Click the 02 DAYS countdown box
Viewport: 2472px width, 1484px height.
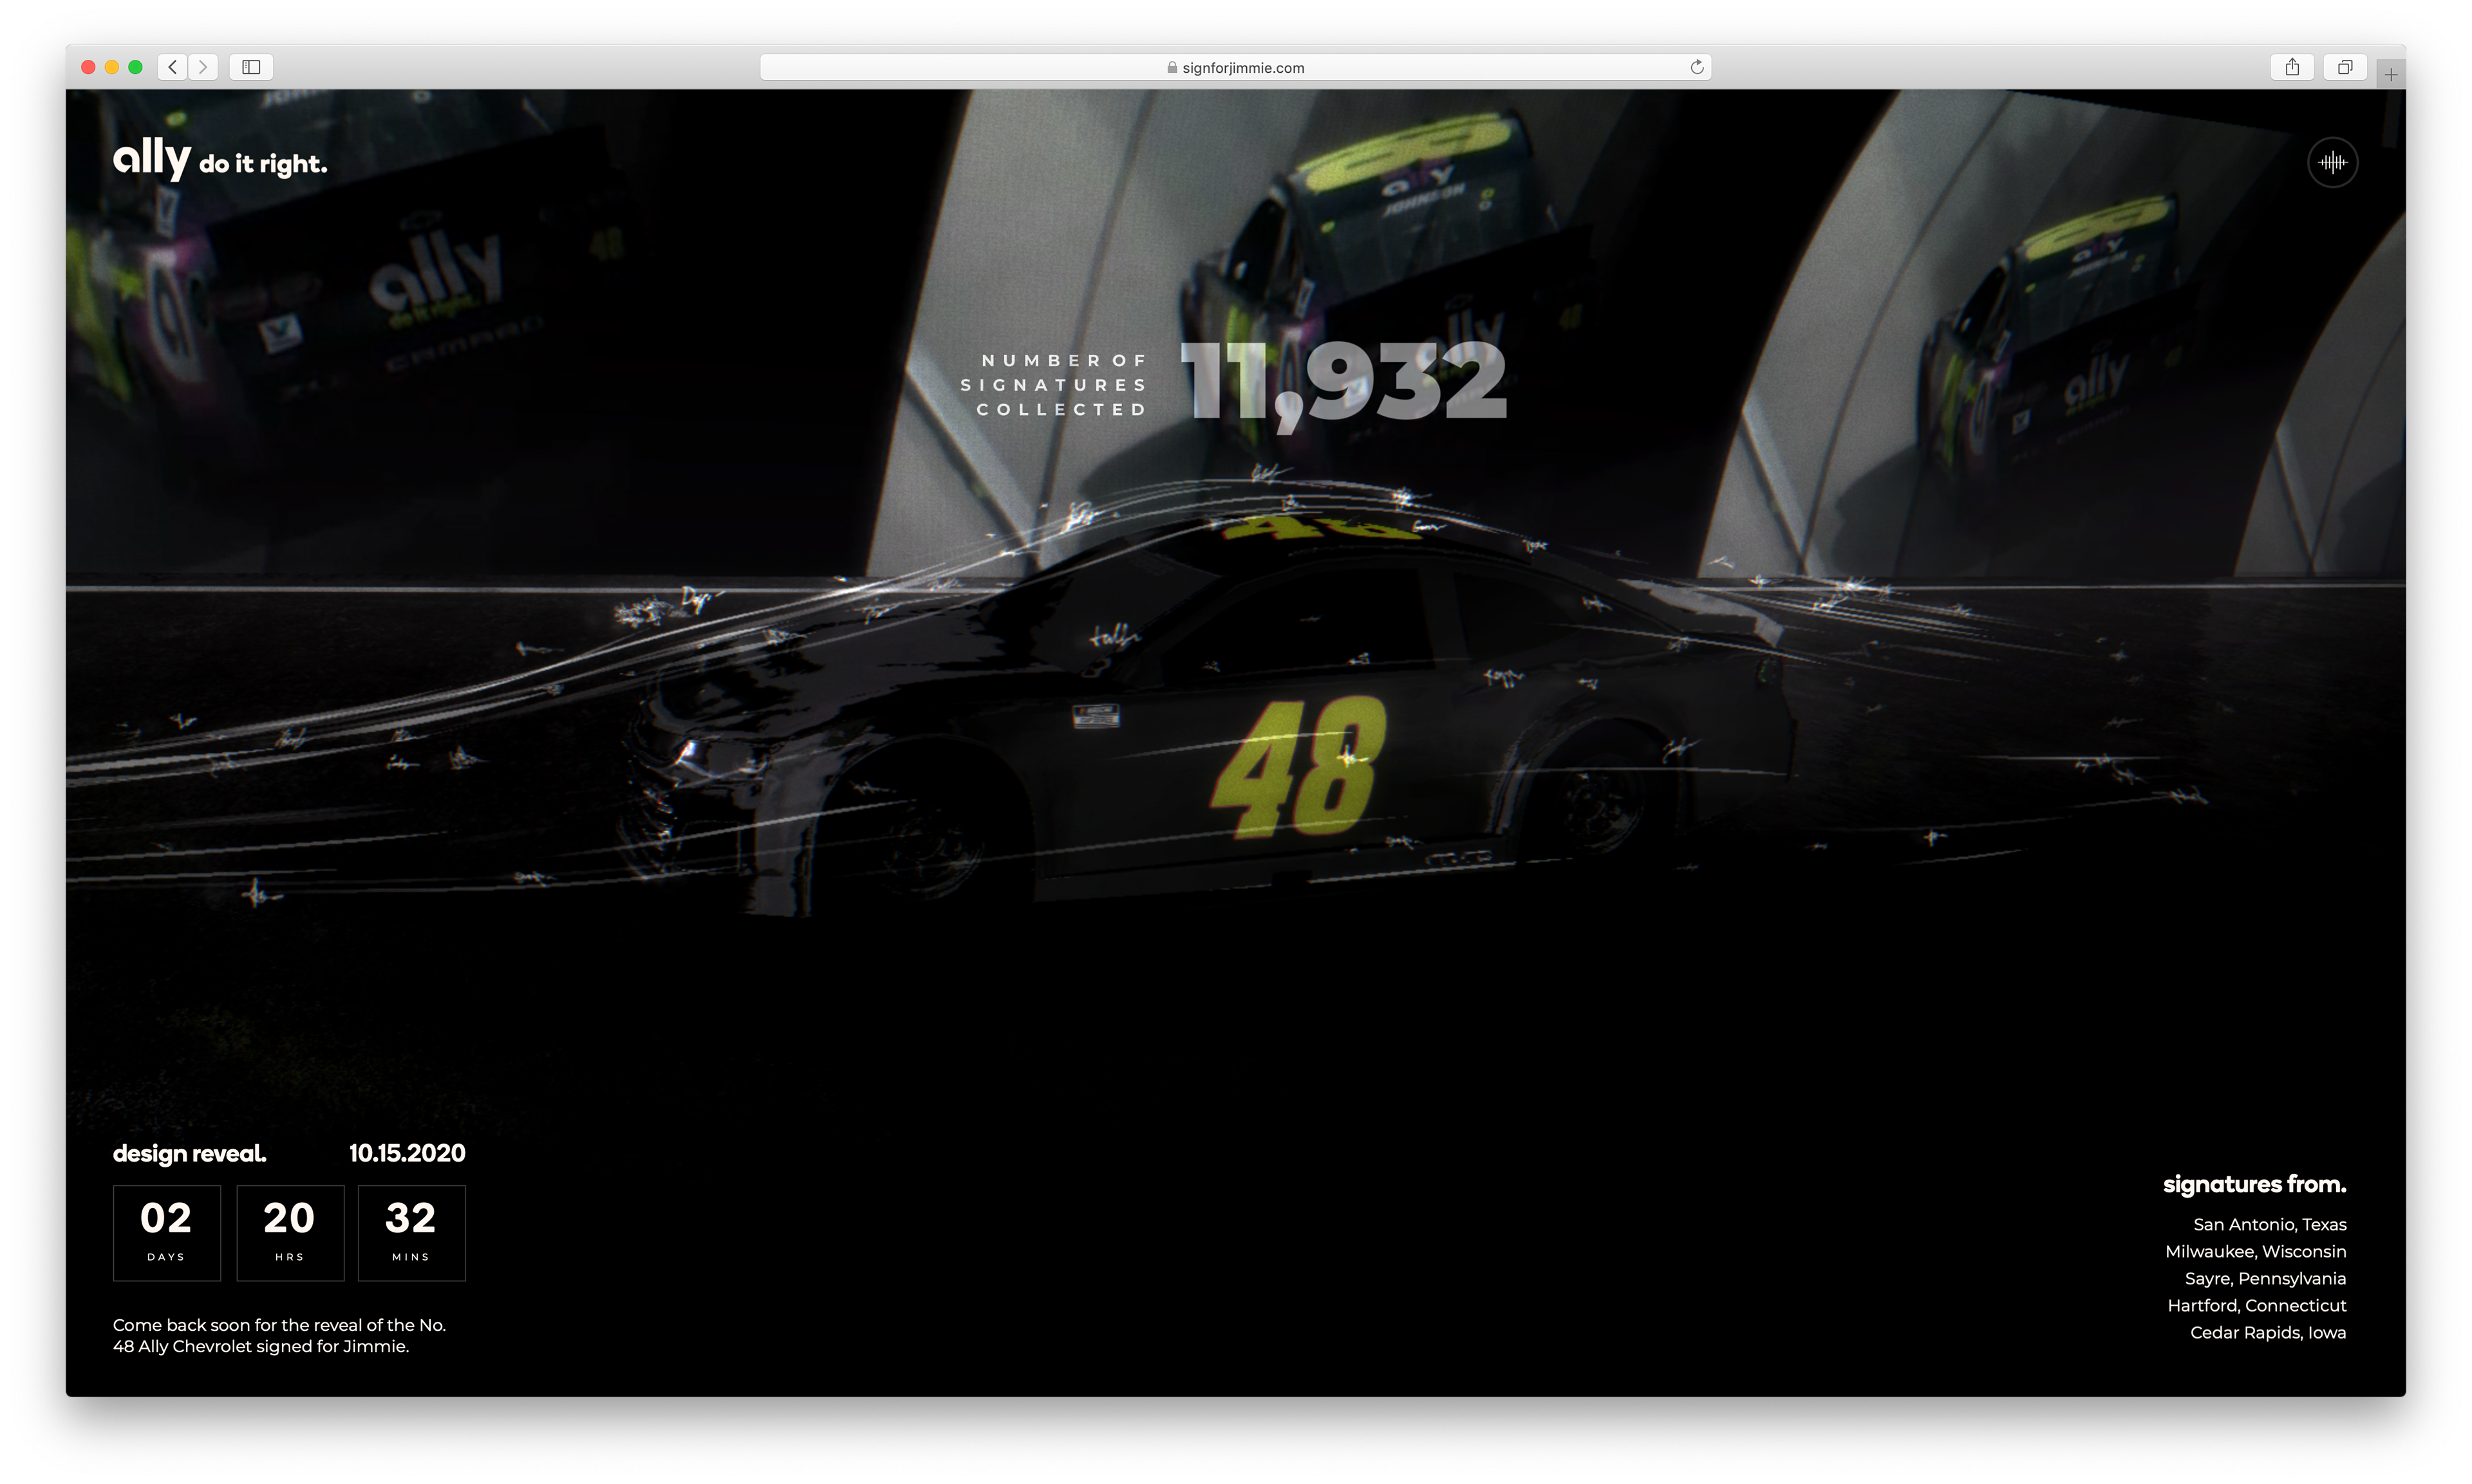166,1232
